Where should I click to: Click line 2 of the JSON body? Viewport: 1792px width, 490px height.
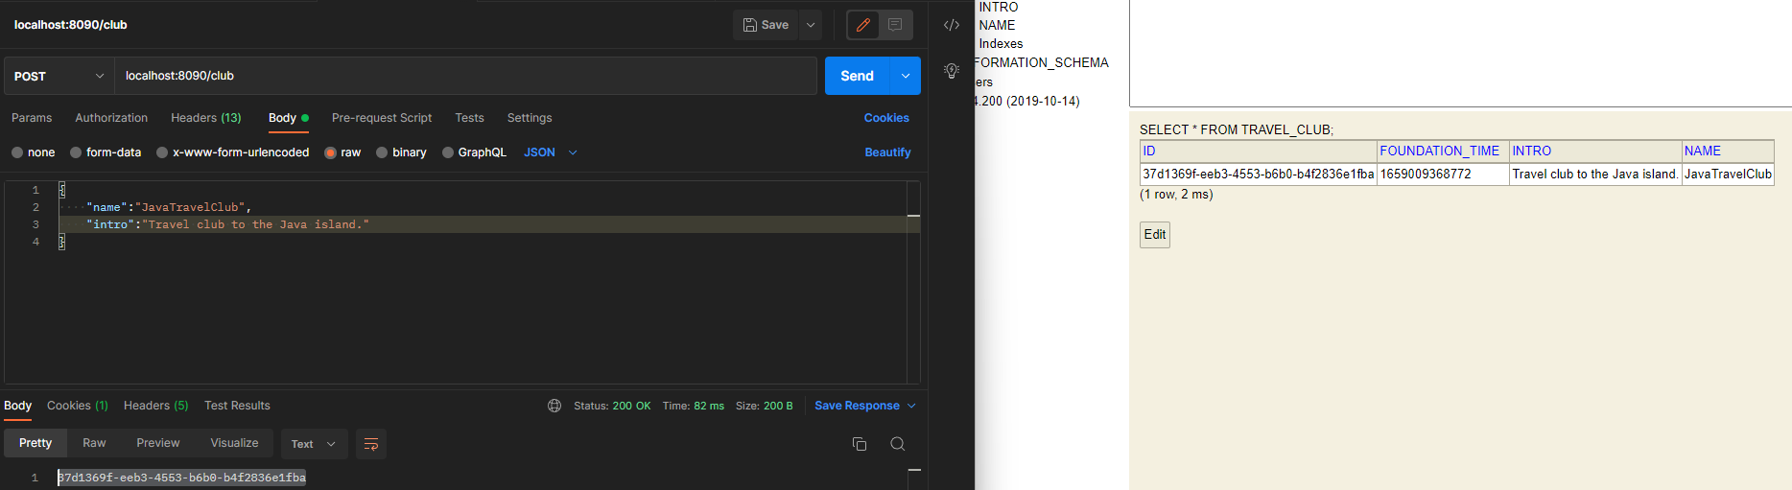pyautogui.click(x=483, y=207)
